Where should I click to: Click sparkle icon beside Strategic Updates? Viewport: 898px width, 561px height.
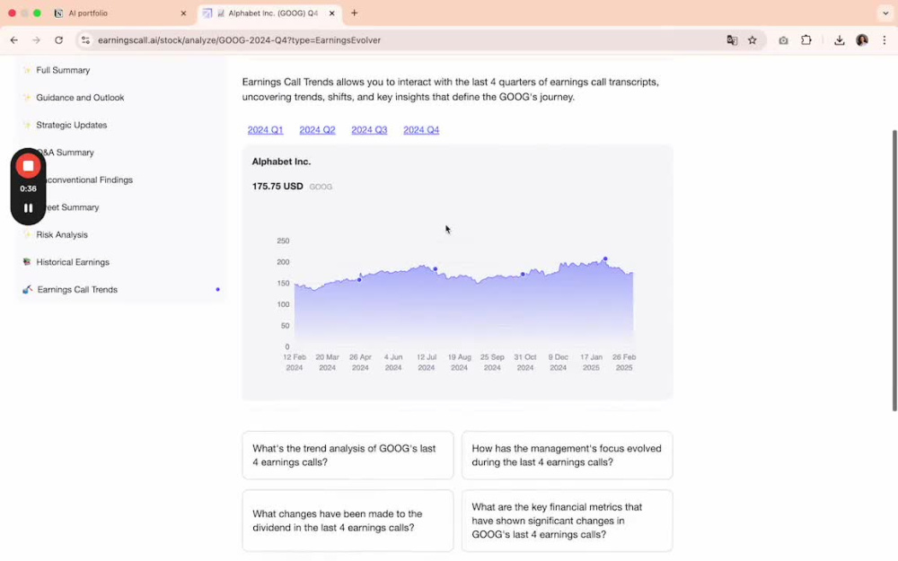tap(26, 125)
